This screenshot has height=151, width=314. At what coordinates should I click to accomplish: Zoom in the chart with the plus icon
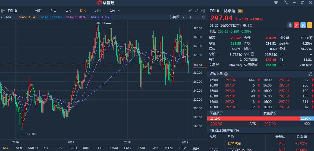click(x=190, y=17)
